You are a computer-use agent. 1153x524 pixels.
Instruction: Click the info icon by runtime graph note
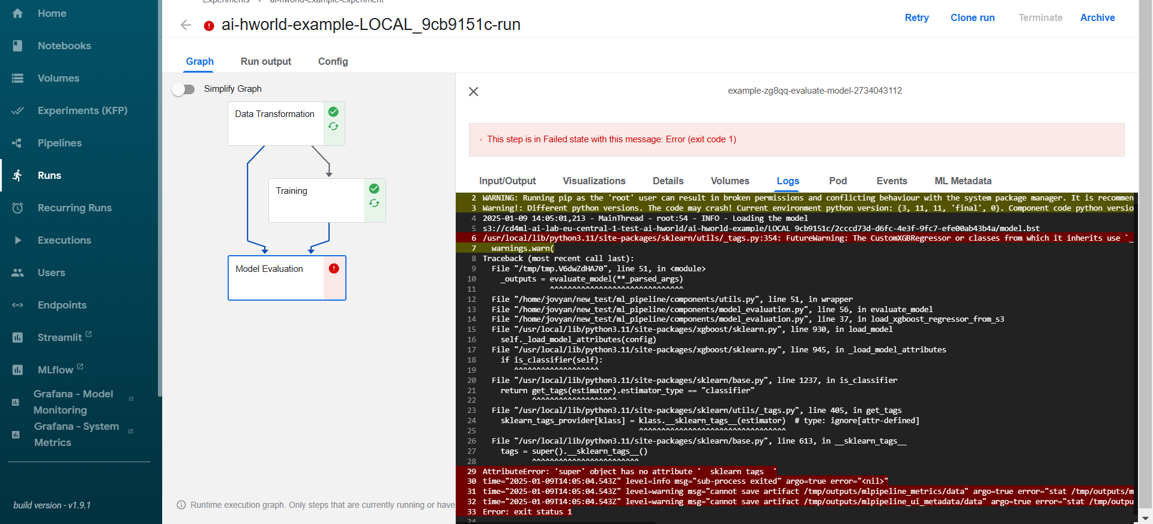click(181, 505)
